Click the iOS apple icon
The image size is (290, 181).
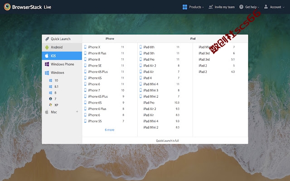tap(47, 56)
